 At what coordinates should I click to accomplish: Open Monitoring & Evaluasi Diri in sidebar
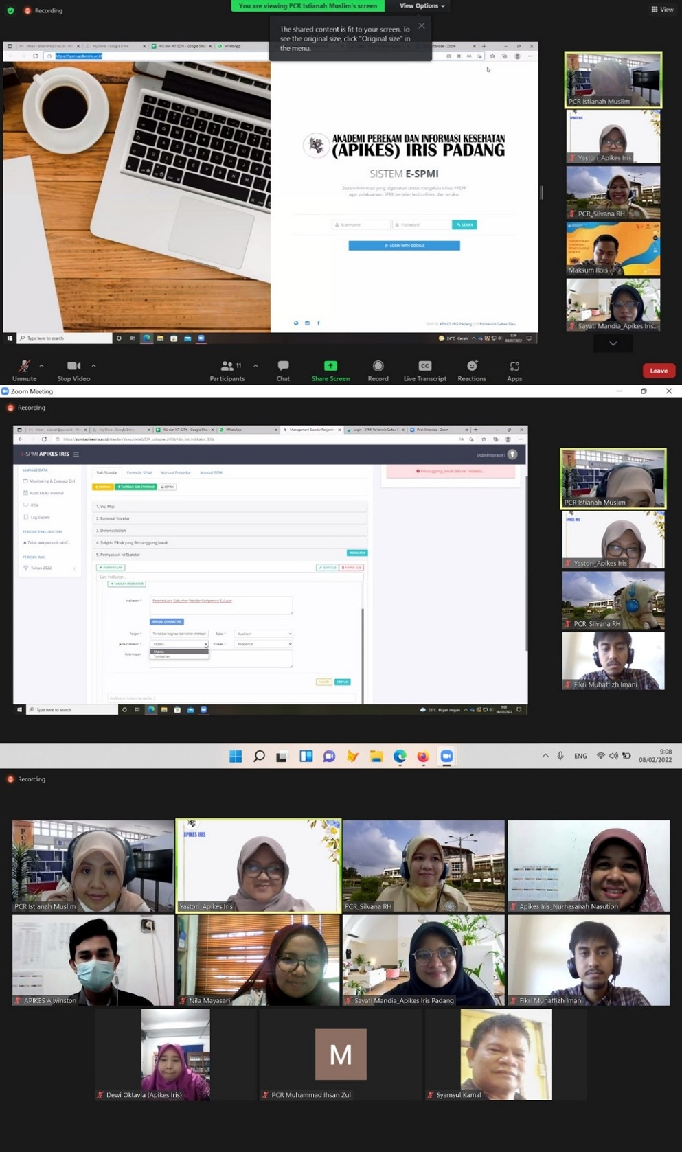point(49,481)
